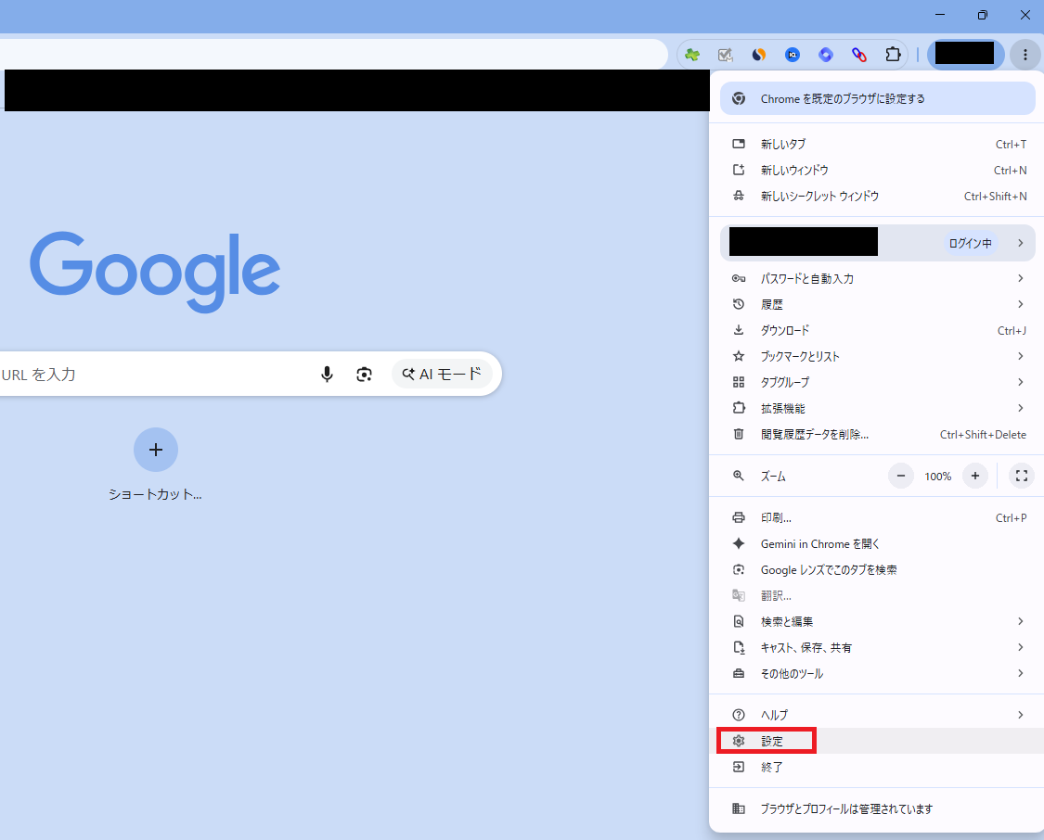This screenshot has height=840, width=1044.
Task: Click the パスワードと自動入力 key icon
Action: tap(739, 279)
